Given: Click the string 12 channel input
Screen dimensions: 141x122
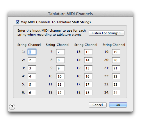Looking at the screenshot, I should [x=60, y=93].
